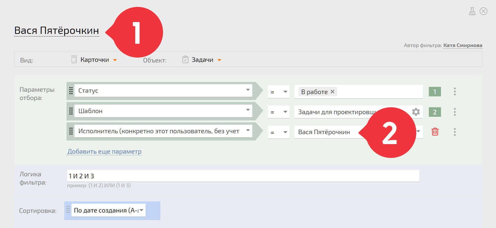This screenshot has width=496, height=228.
Task: Edit the filter title Вася Пятёрочкин
Action: tap(57, 31)
